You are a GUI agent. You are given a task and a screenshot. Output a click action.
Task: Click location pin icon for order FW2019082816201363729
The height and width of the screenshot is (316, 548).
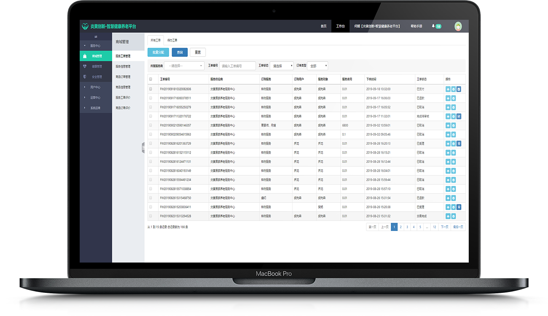point(459,143)
